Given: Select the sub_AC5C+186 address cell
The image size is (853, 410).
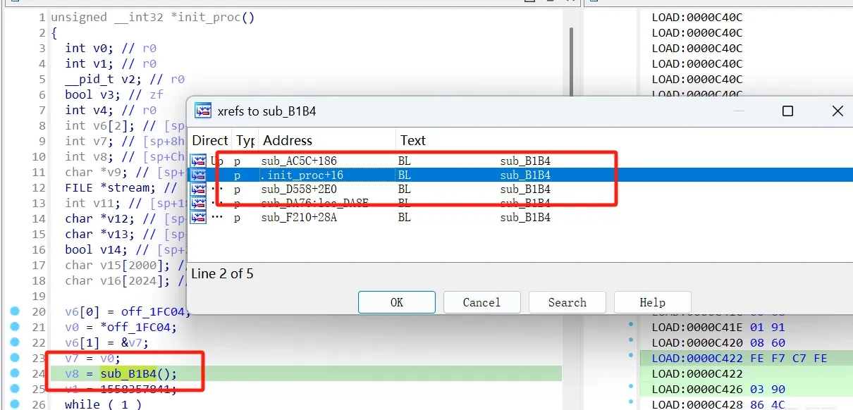Looking at the screenshot, I should coord(299,161).
